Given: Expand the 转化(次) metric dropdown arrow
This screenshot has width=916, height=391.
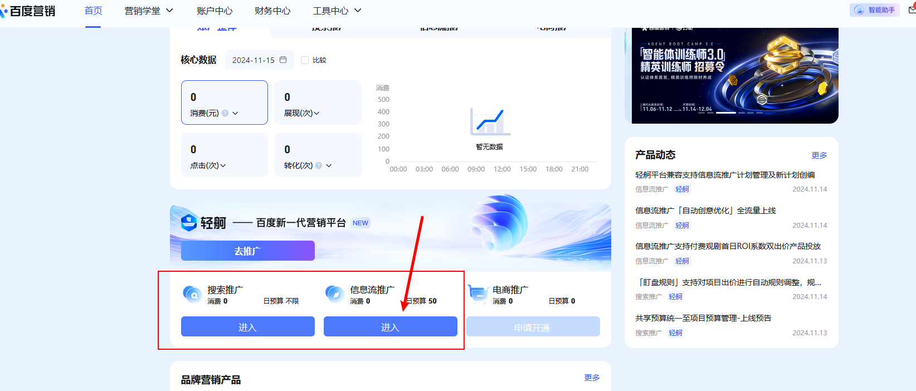Looking at the screenshot, I should coord(329,165).
